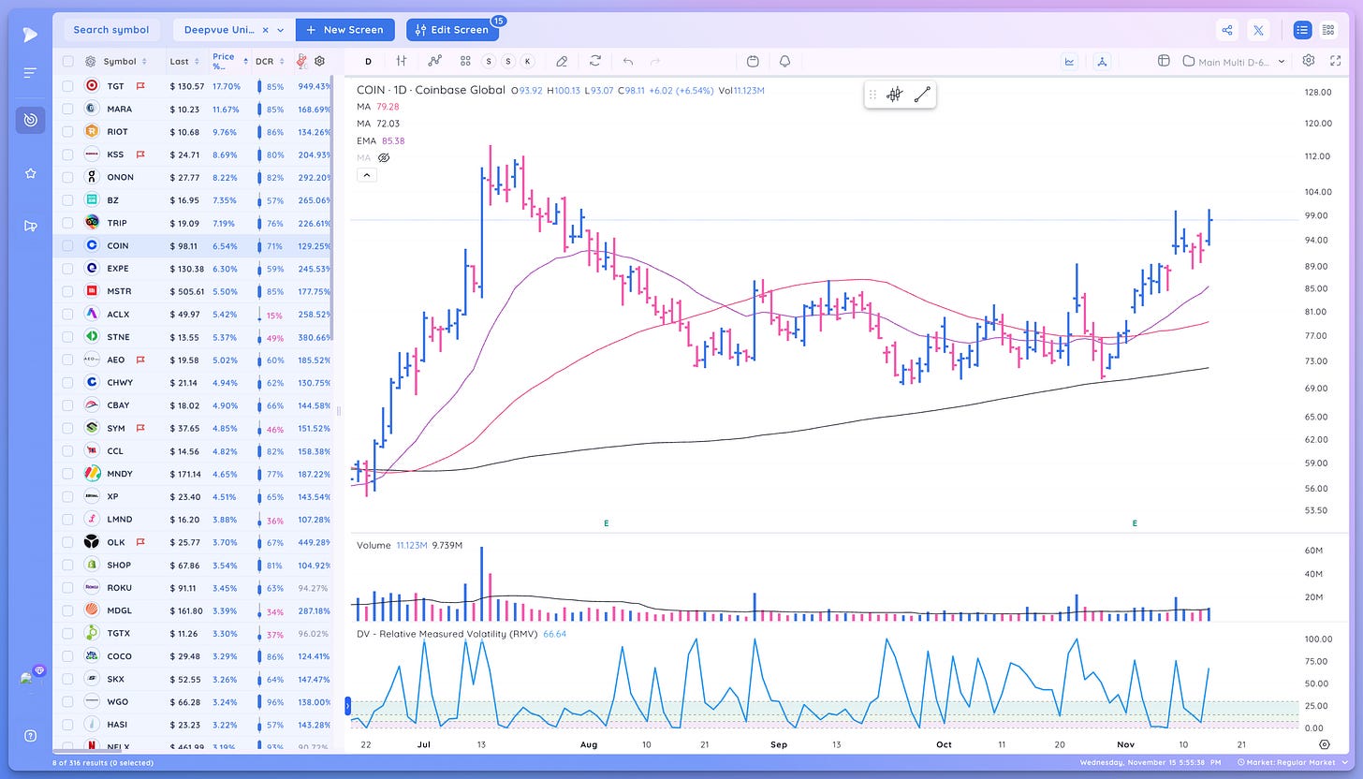Open the D timeframe selector
1363x779 pixels.
[x=368, y=61]
